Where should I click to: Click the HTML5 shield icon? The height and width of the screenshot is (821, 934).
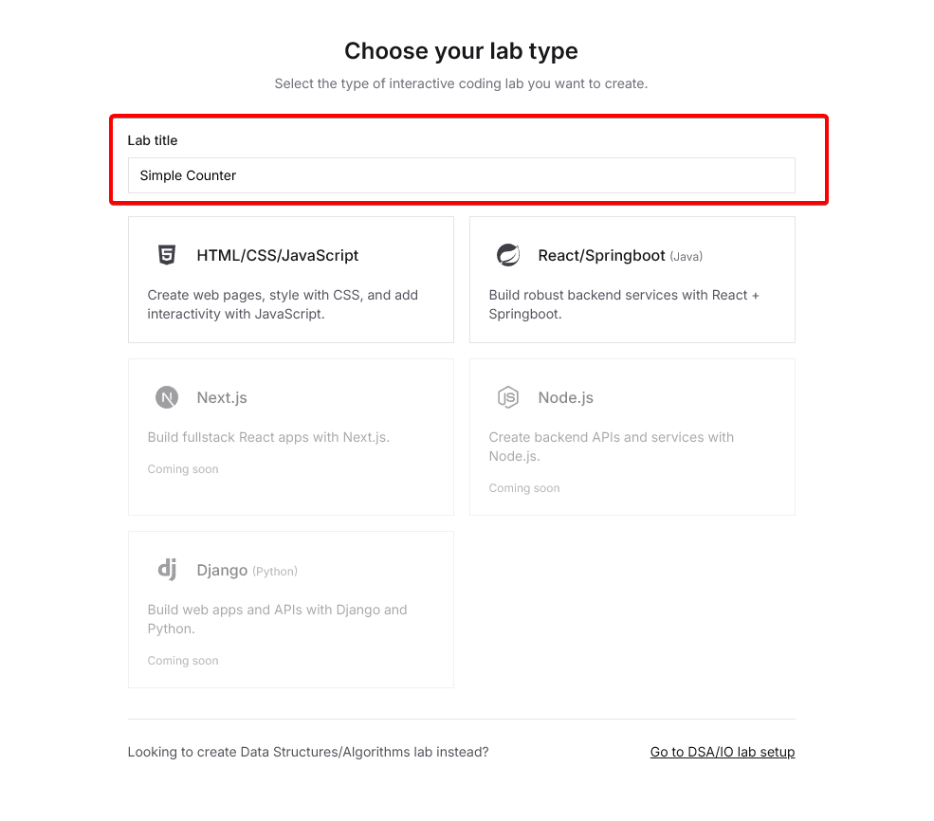coord(167,255)
